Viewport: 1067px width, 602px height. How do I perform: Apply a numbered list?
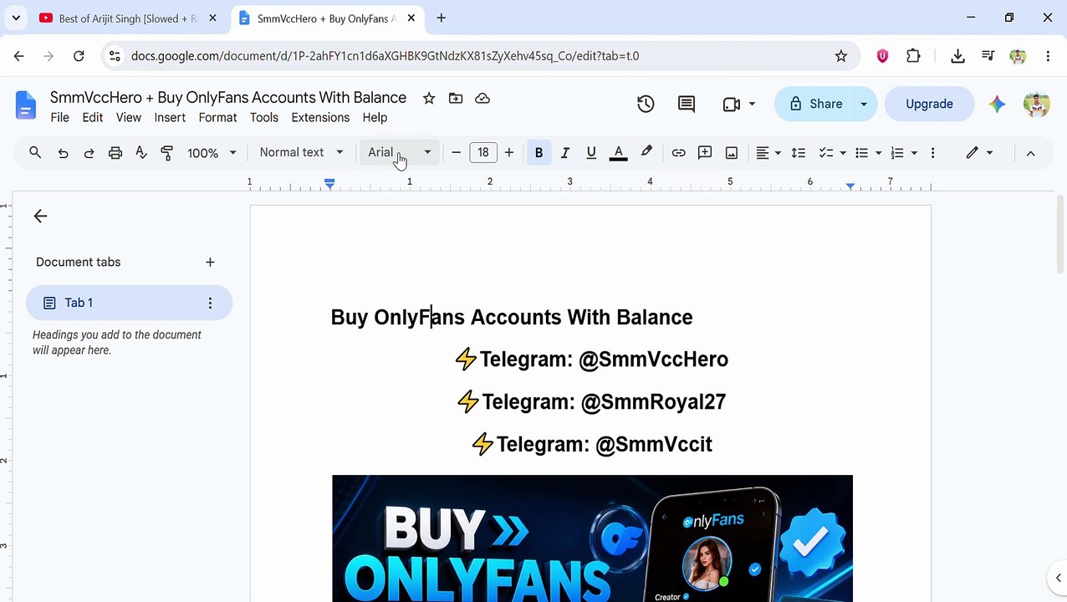click(x=897, y=152)
